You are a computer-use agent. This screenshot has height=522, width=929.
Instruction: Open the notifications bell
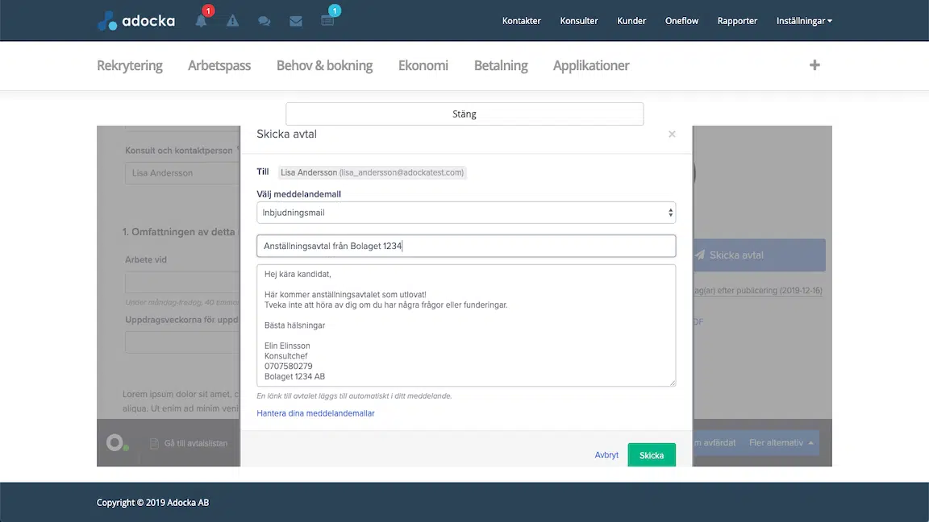point(202,21)
